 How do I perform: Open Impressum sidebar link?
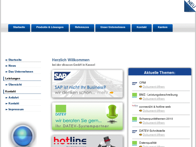click(x=16, y=109)
